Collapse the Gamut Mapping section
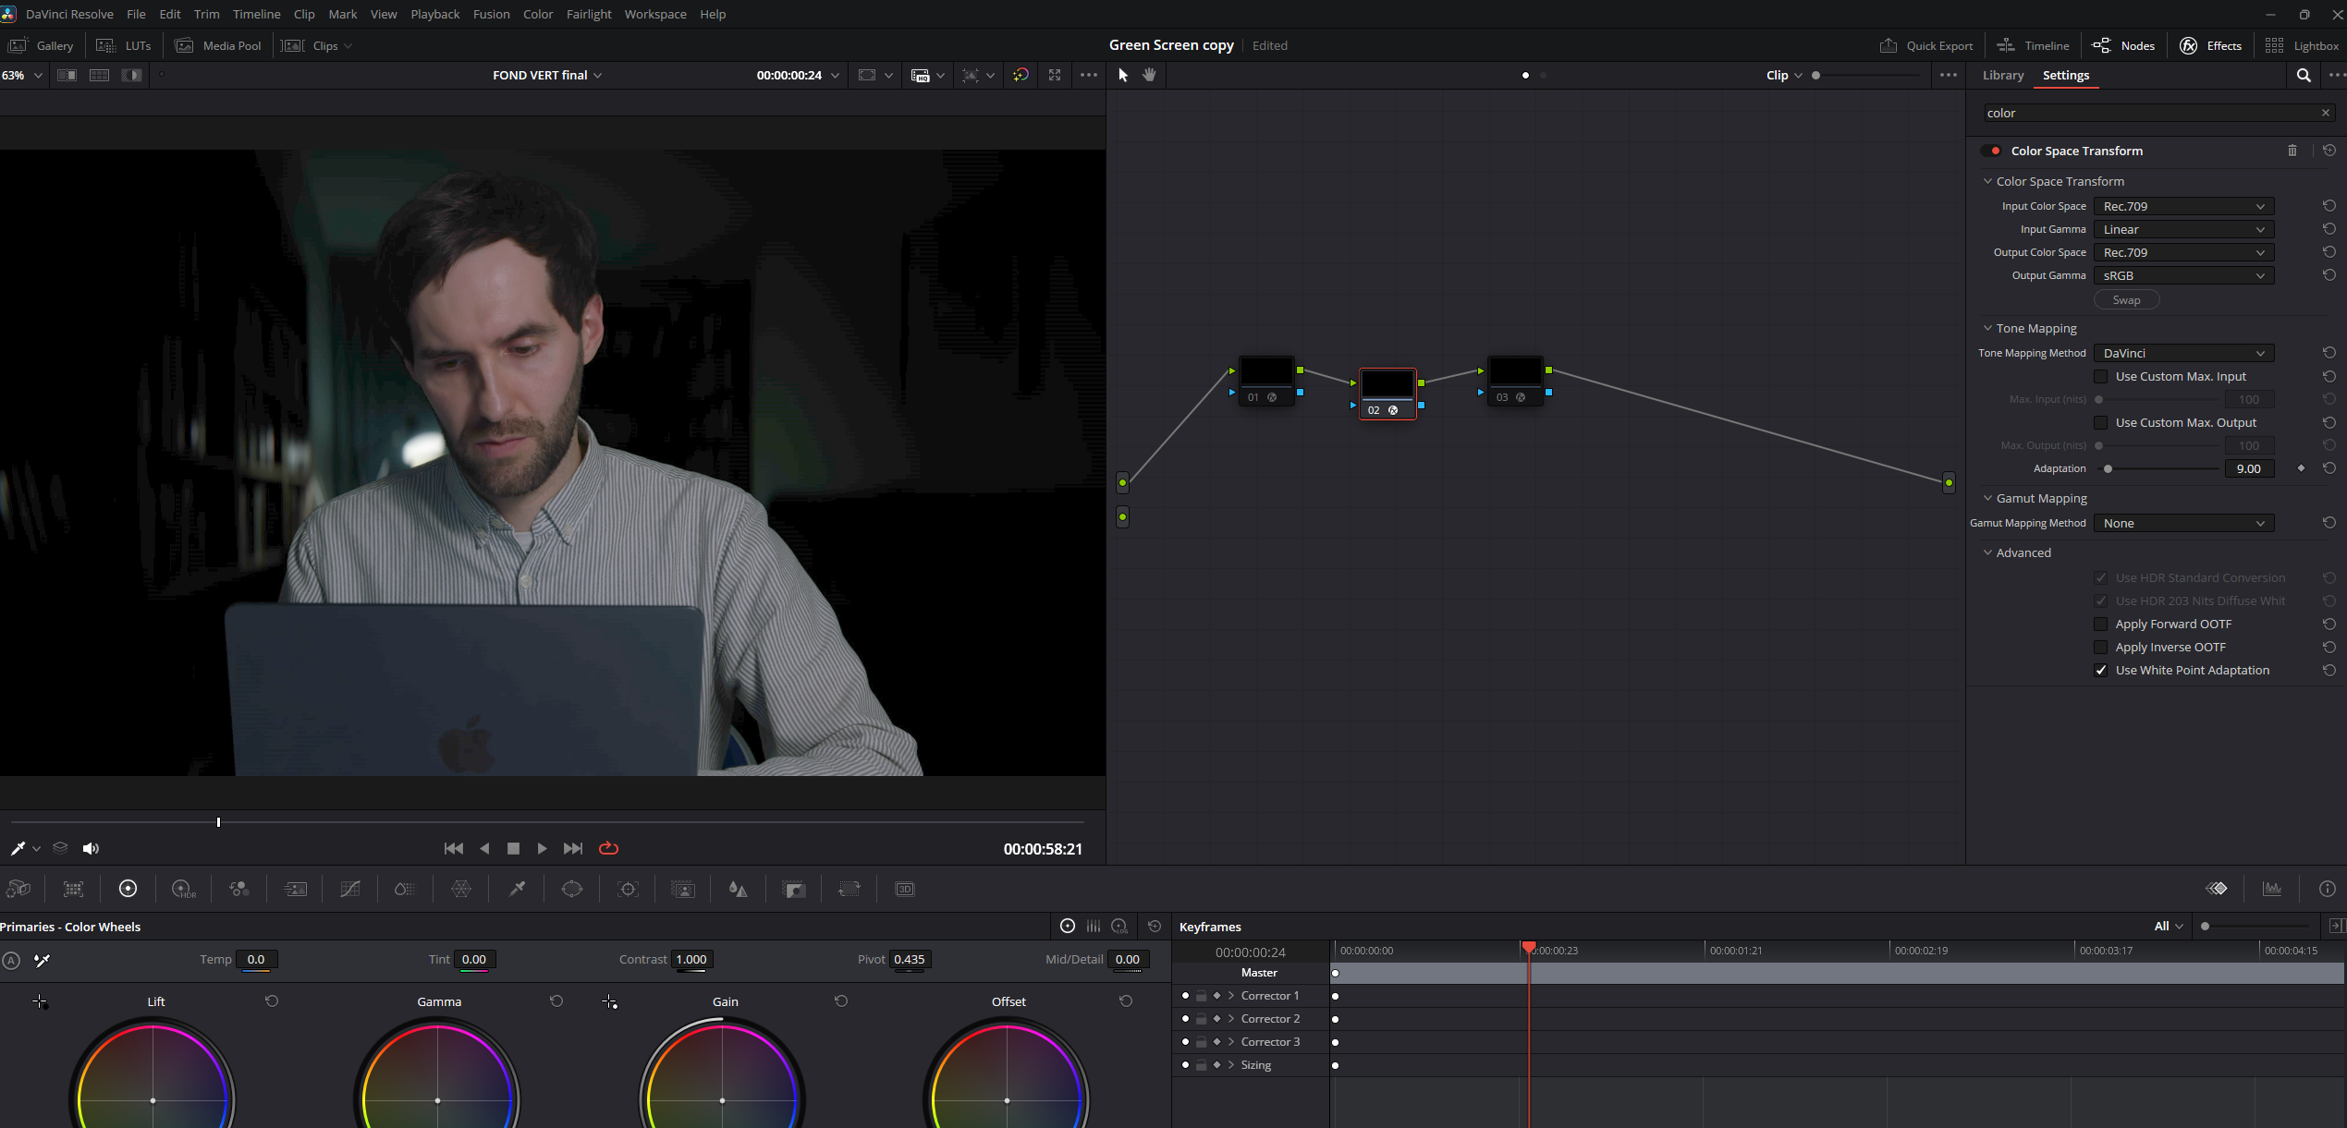Screen dimensions: 2347x1128 point(1987,498)
